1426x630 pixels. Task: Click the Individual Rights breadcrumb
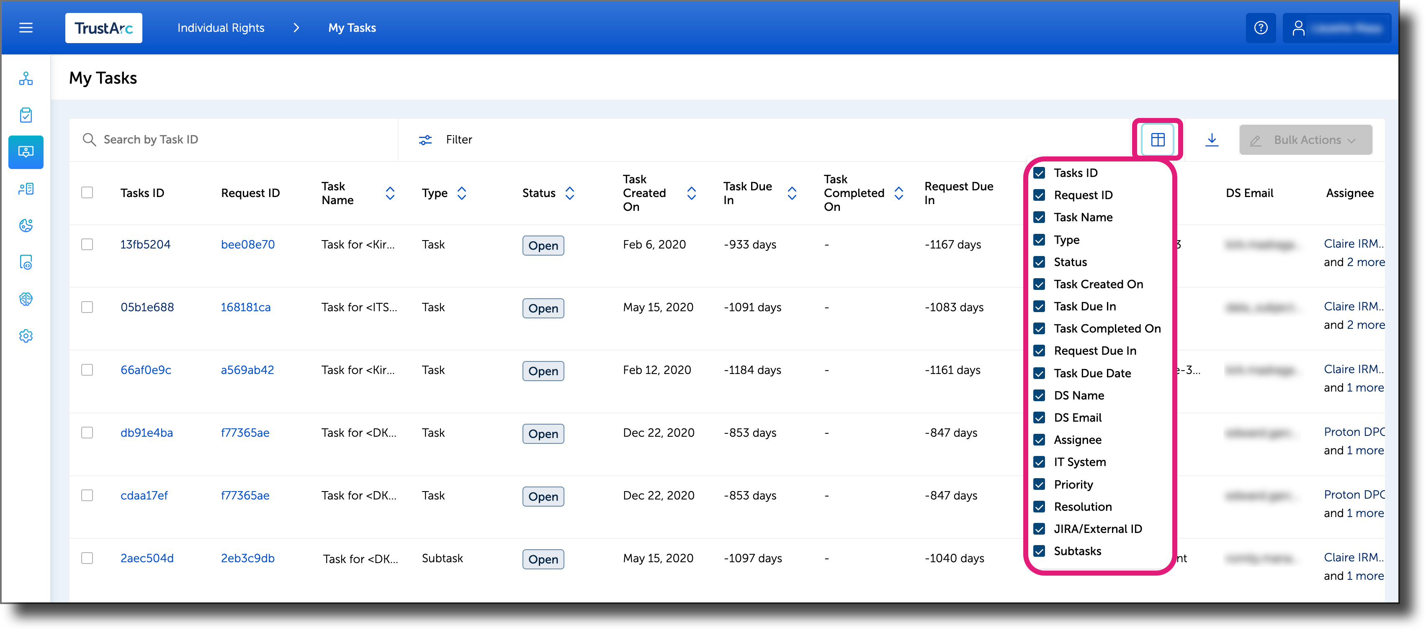coord(220,28)
